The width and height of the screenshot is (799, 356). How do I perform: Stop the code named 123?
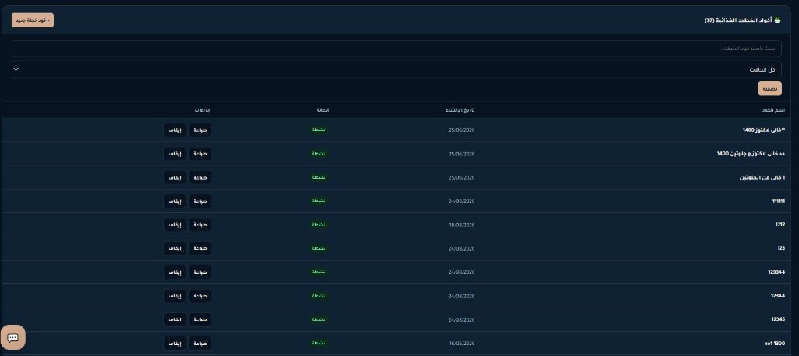click(175, 248)
